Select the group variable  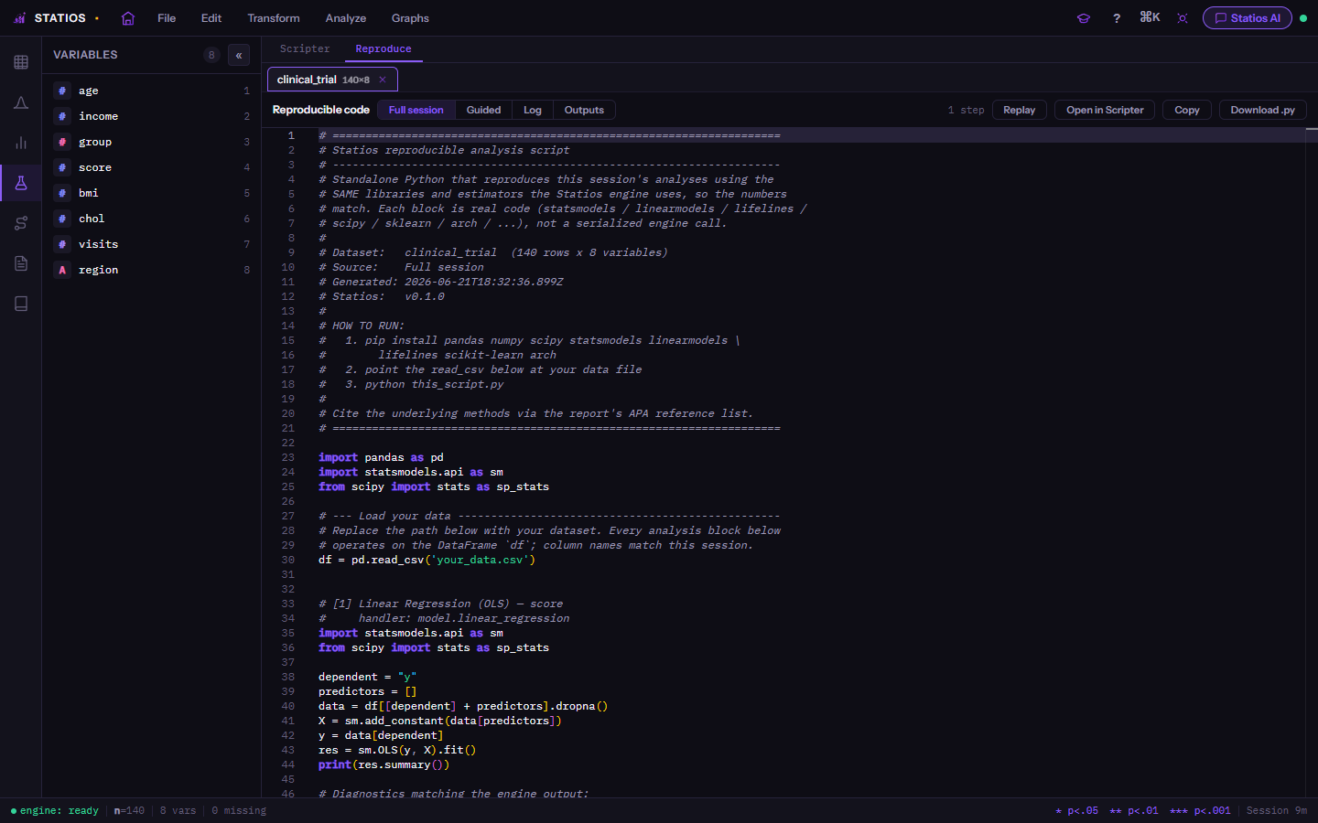point(152,142)
